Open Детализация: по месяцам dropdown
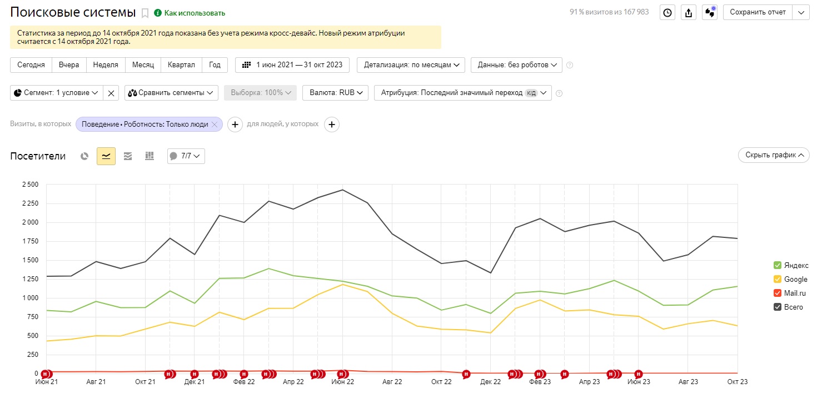The image size is (817, 393). click(x=412, y=65)
